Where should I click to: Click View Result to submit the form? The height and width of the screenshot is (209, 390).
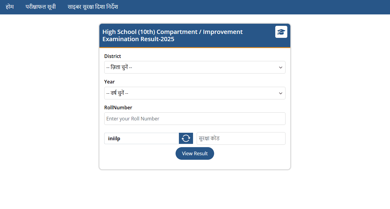coord(195,153)
